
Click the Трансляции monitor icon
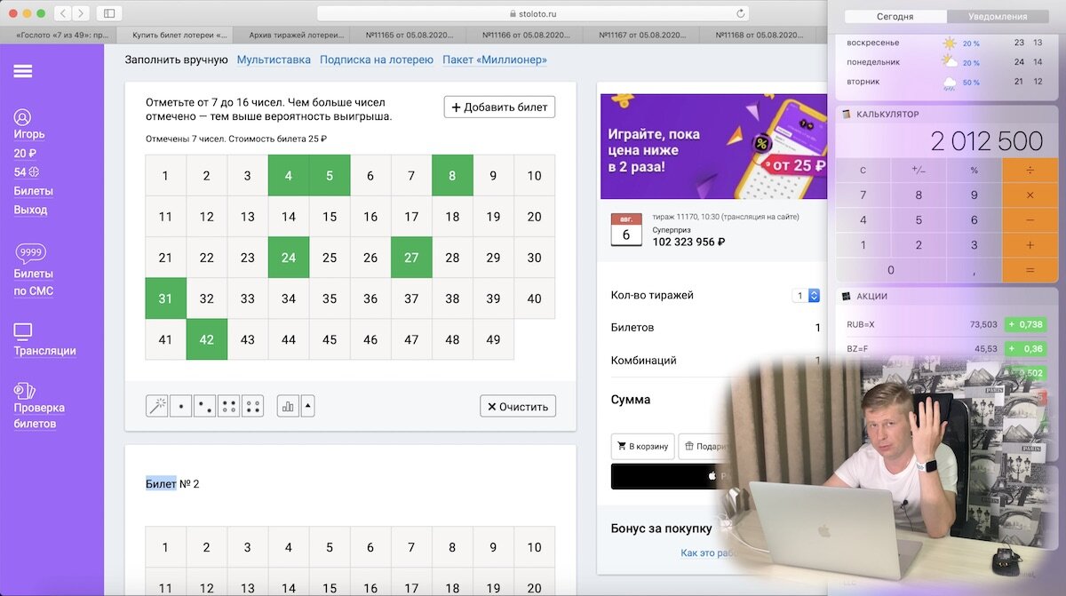tap(23, 332)
